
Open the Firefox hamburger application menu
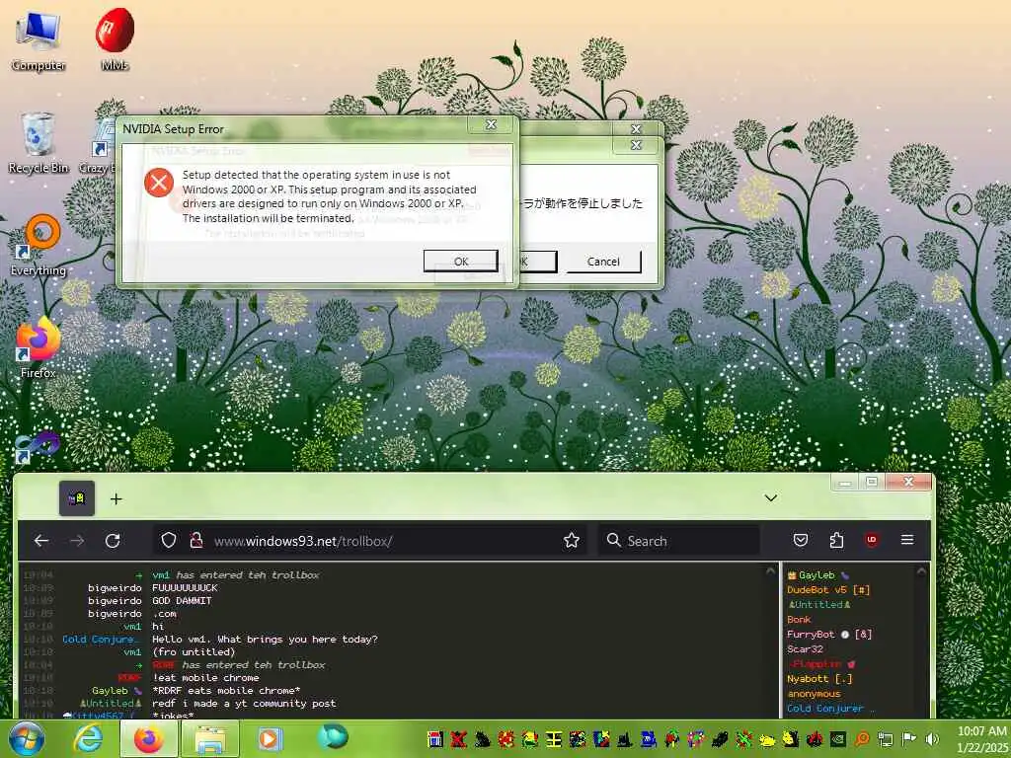[x=907, y=540]
